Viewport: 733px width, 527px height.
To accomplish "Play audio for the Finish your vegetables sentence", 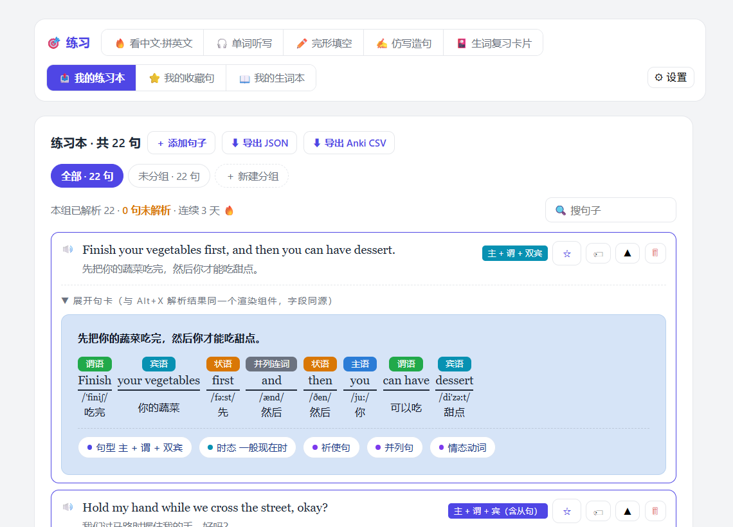I will coord(68,249).
